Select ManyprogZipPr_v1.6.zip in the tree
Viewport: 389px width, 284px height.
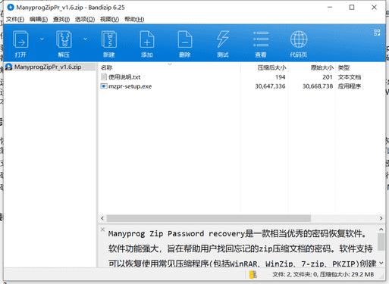[48, 67]
